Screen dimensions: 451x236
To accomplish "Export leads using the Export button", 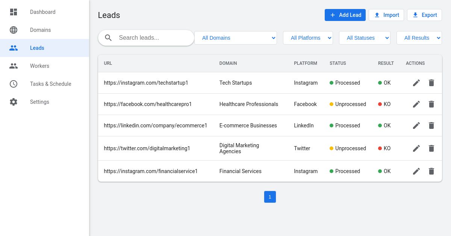I will 424,15.
